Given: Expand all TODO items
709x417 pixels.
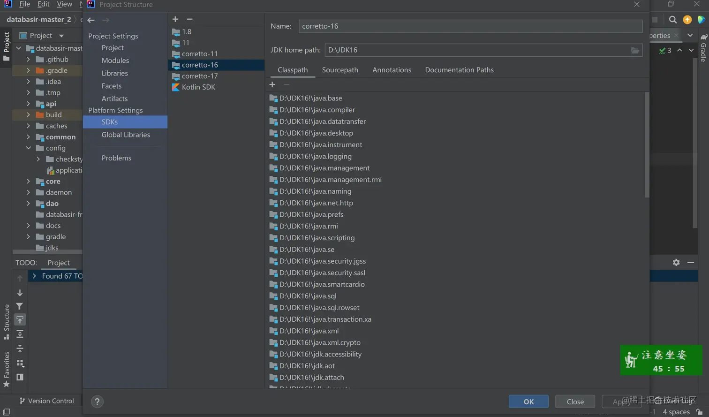Looking at the screenshot, I should point(20,334).
